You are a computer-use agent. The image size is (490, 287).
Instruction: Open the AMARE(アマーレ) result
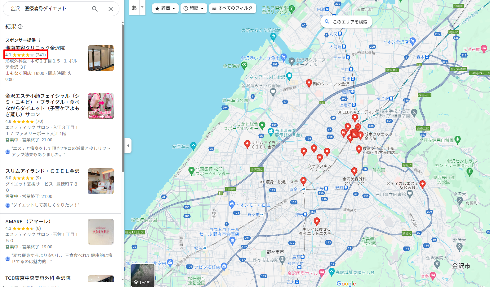coord(28,221)
